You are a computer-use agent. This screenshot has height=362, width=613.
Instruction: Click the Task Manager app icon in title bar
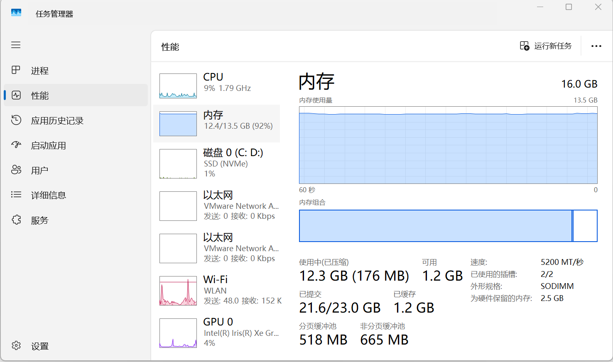(x=16, y=13)
